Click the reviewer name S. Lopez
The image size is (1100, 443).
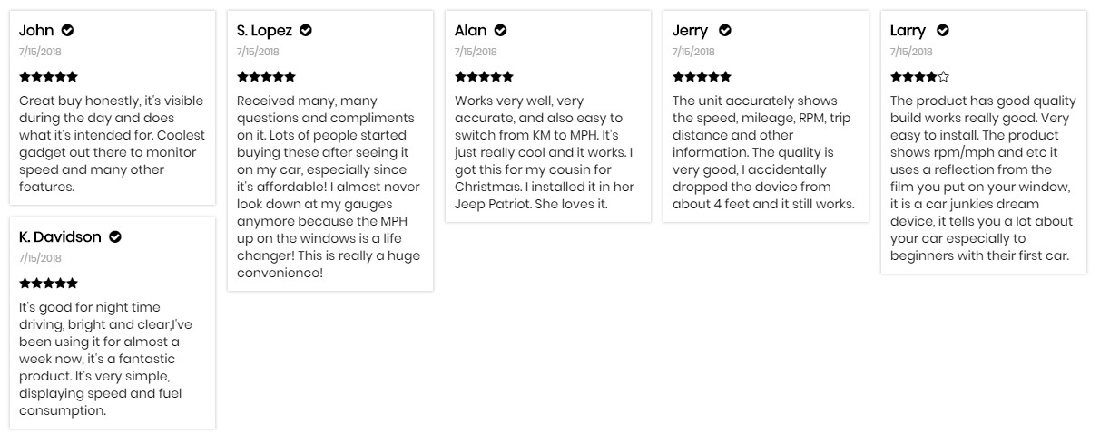coord(265,31)
